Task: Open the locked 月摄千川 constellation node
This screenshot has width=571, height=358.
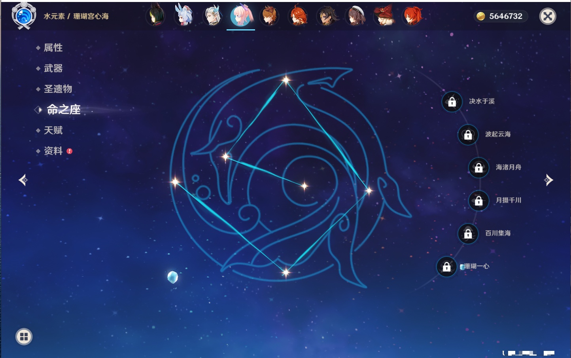Action: click(478, 201)
